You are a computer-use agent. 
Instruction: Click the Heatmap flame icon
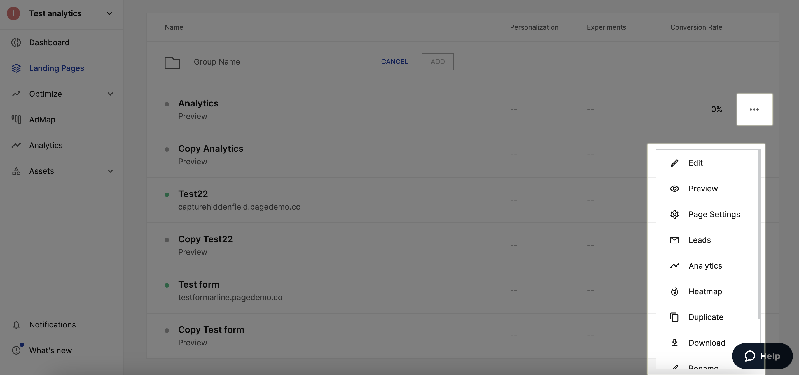(674, 291)
